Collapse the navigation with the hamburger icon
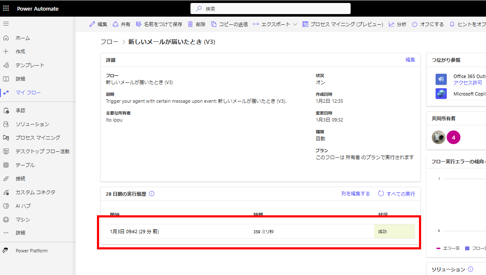This screenshot has width=486, height=275. tap(6, 24)
